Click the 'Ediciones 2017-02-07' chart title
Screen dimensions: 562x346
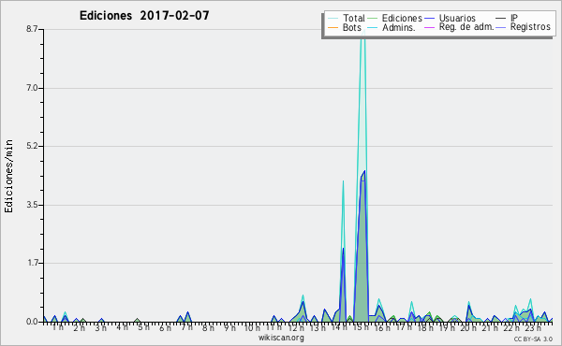point(144,16)
